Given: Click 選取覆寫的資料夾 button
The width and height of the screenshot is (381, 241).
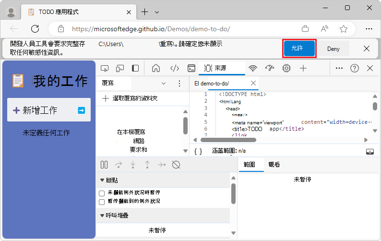Looking at the screenshot, I should point(130,98).
